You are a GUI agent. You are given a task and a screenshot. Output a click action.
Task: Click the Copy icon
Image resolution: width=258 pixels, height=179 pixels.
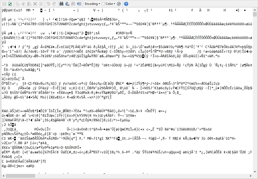18,4
